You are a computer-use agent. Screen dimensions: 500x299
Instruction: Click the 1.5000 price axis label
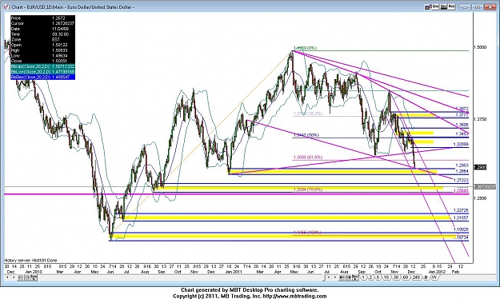[480, 47]
